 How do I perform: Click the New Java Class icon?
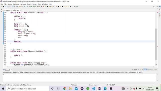(46, 7)
